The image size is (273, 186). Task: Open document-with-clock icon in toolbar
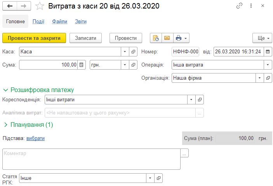pos(156,38)
